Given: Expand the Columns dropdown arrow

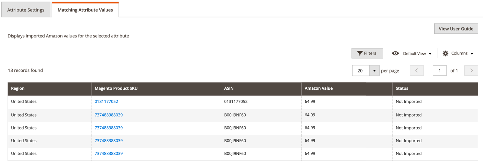Looking at the screenshot, I should 472,54.
